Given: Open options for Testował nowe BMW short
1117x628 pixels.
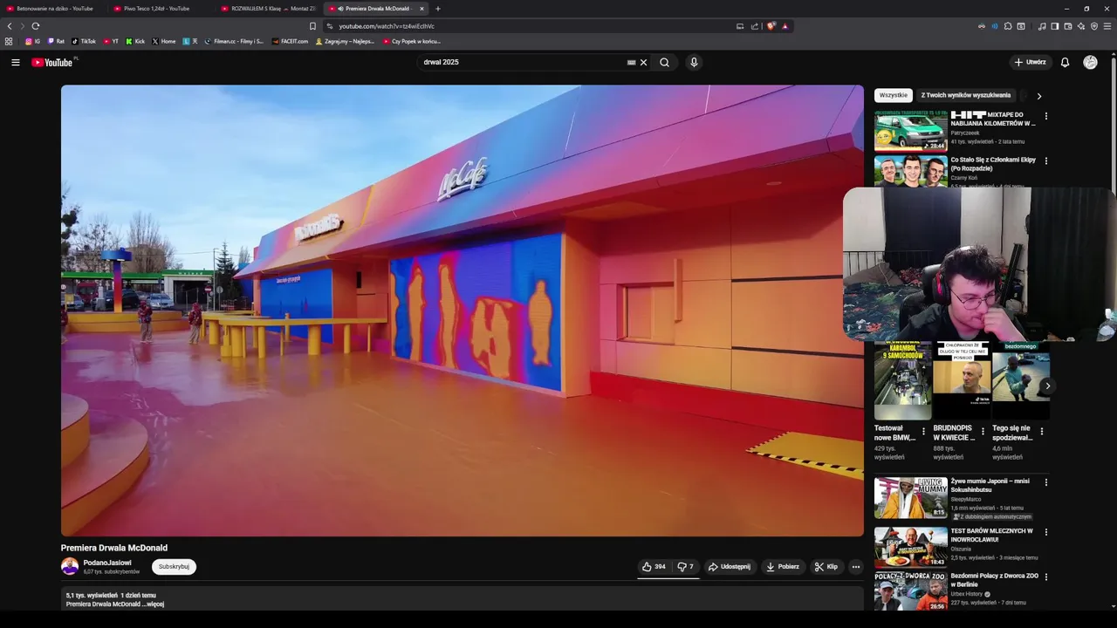Looking at the screenshot, I should click(924, 431).
